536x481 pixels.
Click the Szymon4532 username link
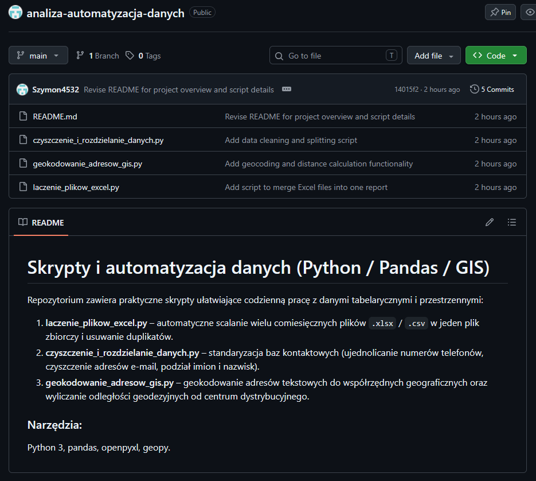coord(56,90)
